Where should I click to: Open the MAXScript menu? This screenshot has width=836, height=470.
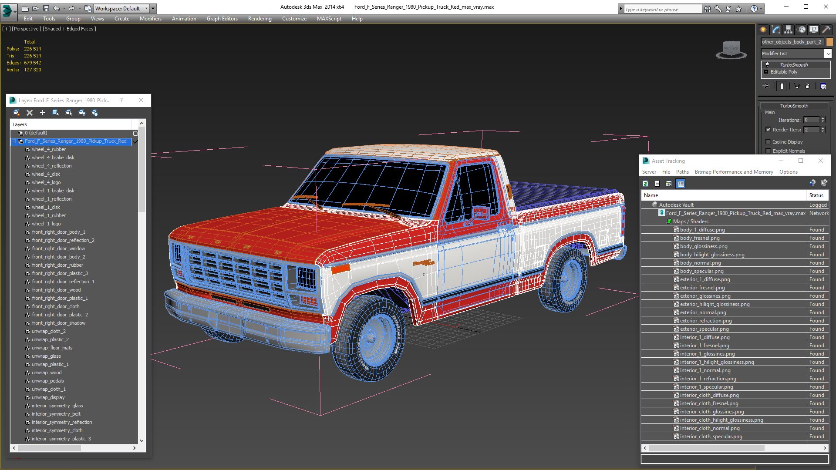pos(329,19)
